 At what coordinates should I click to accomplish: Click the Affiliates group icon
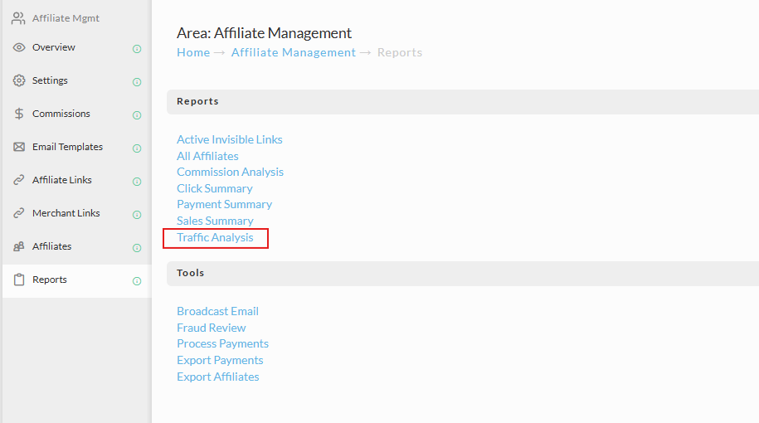point(19,246)
